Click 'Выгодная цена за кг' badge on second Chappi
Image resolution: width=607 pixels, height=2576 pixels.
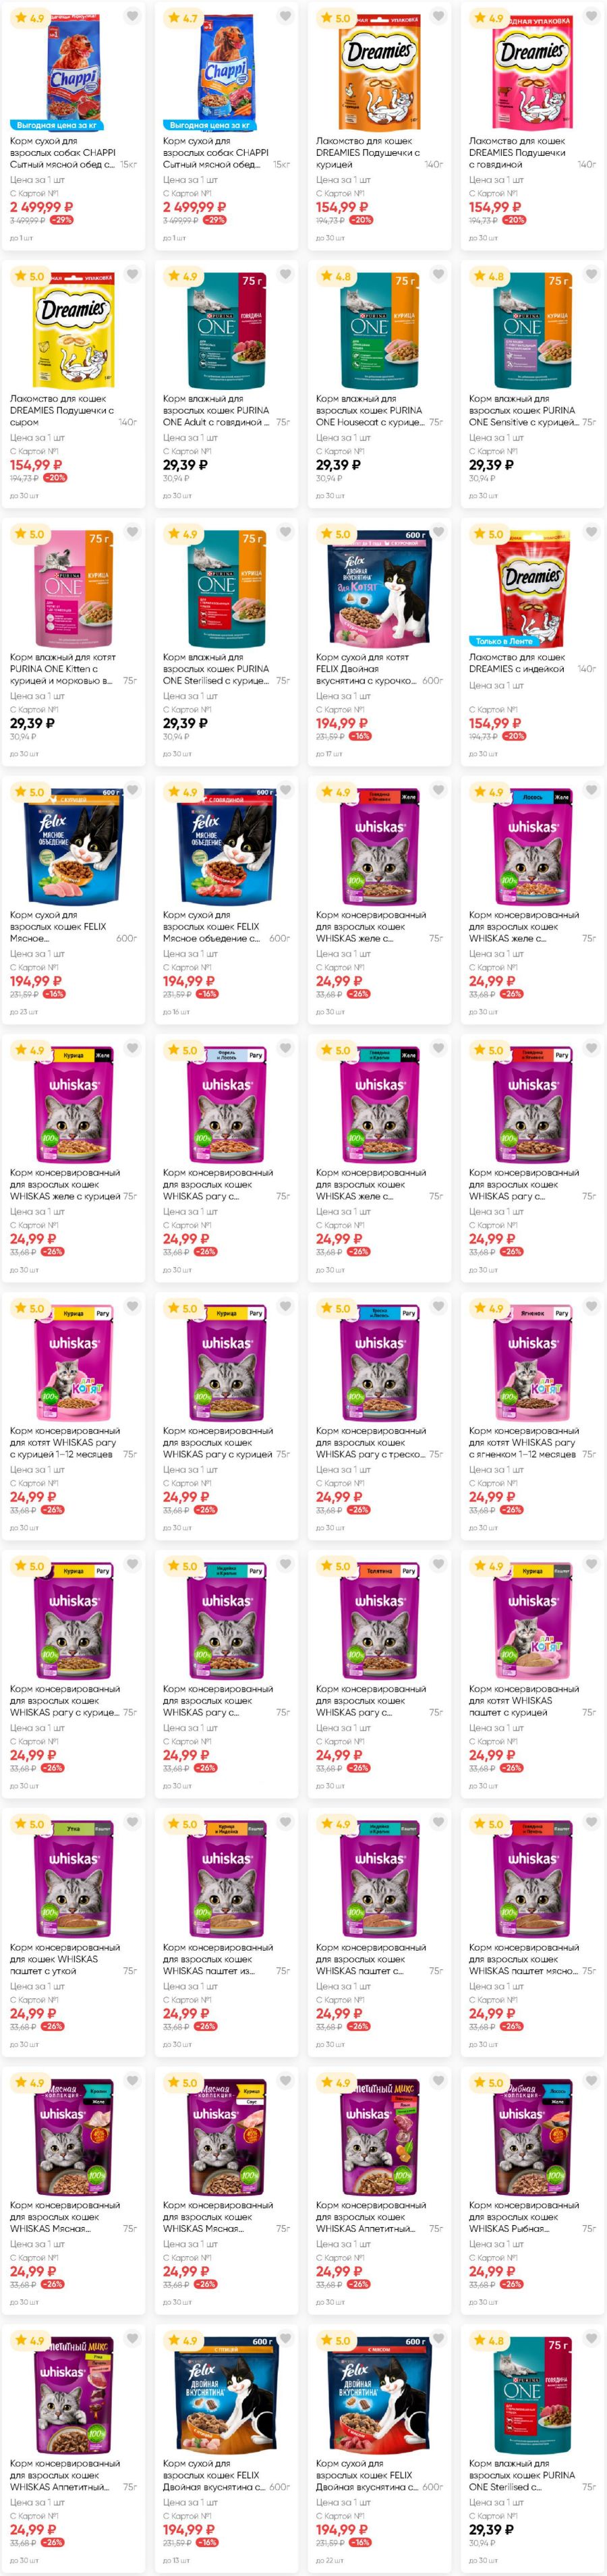[x=210, y=125]
